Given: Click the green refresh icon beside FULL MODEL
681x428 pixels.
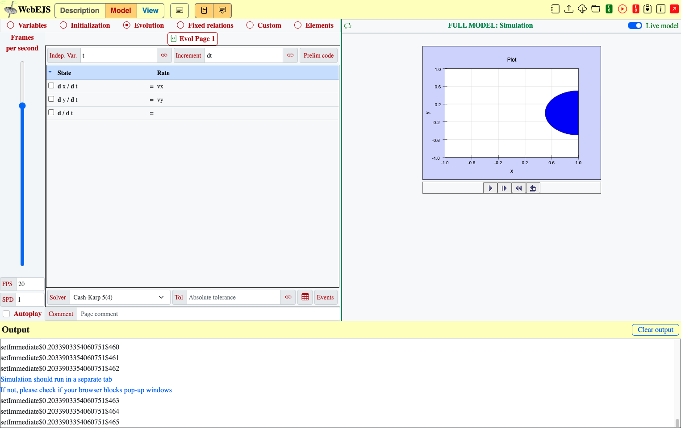Looking at the screenshot, I should coord(348,26).
